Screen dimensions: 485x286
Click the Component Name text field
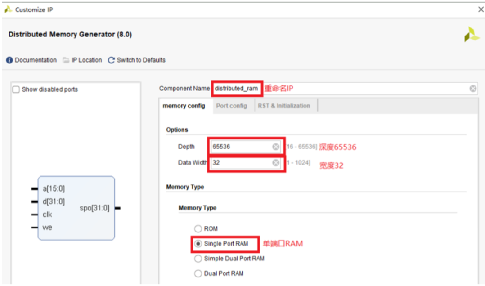pos(236,89)
